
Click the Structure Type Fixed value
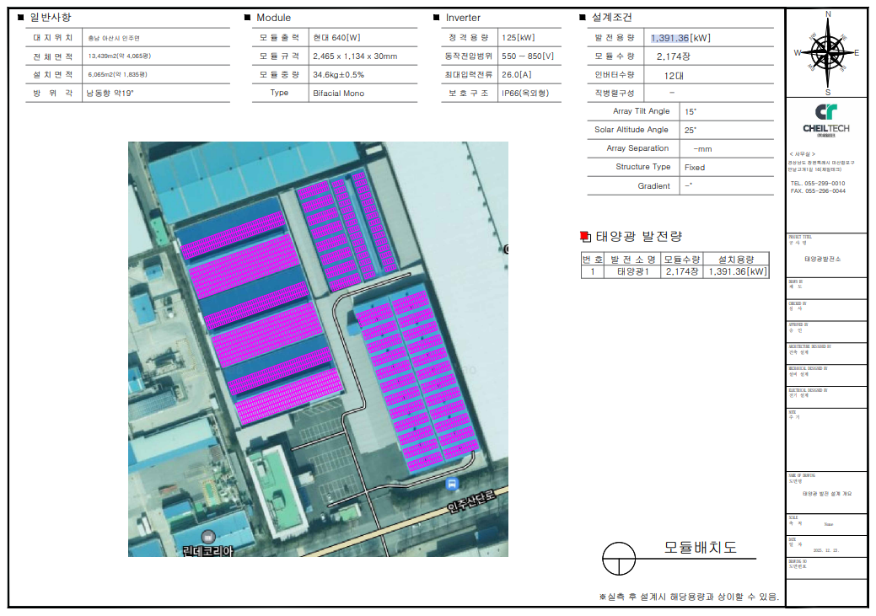pos(695,167)
